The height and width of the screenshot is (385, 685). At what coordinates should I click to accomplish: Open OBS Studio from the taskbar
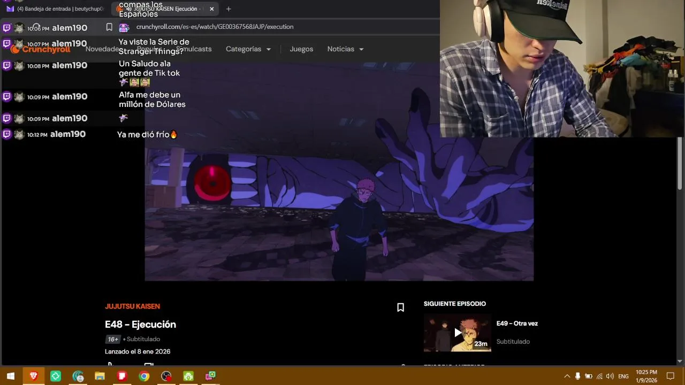166,376
